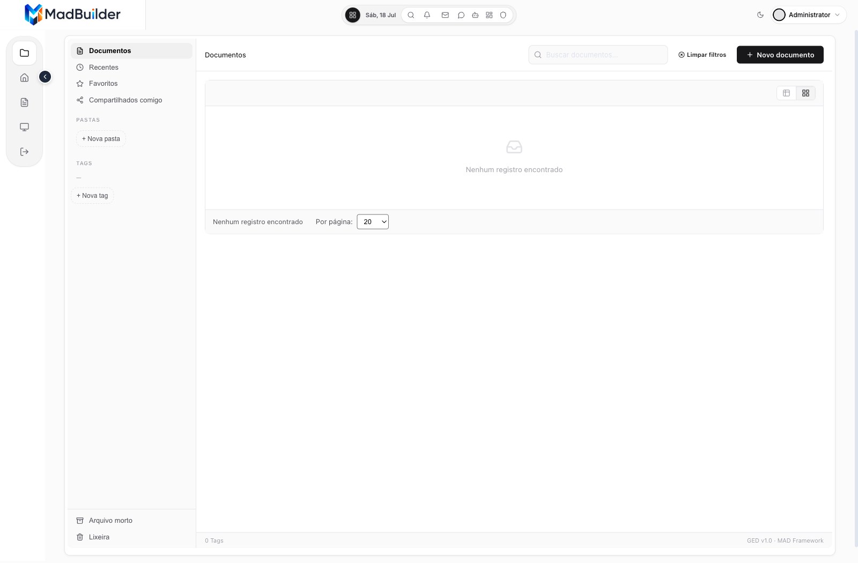The width and height of the screenshot is (858, 563).
Task: Click the Buscar documentos search field
Action: (x=598, y=55)
